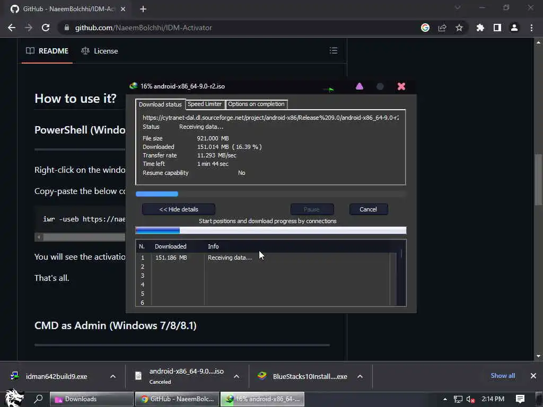Image resolution: width=543 pixels, height=407 pixels.
Task: Open network status tray icon
Action: (458, 399)
